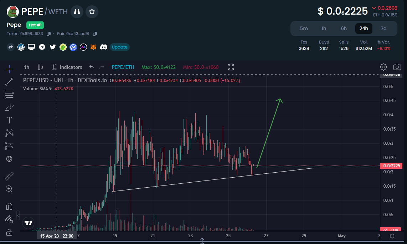The height and width of the screenshot is (244, 407).
Task: Add PEPE to favorites with star icon
Action: (92, 12)
